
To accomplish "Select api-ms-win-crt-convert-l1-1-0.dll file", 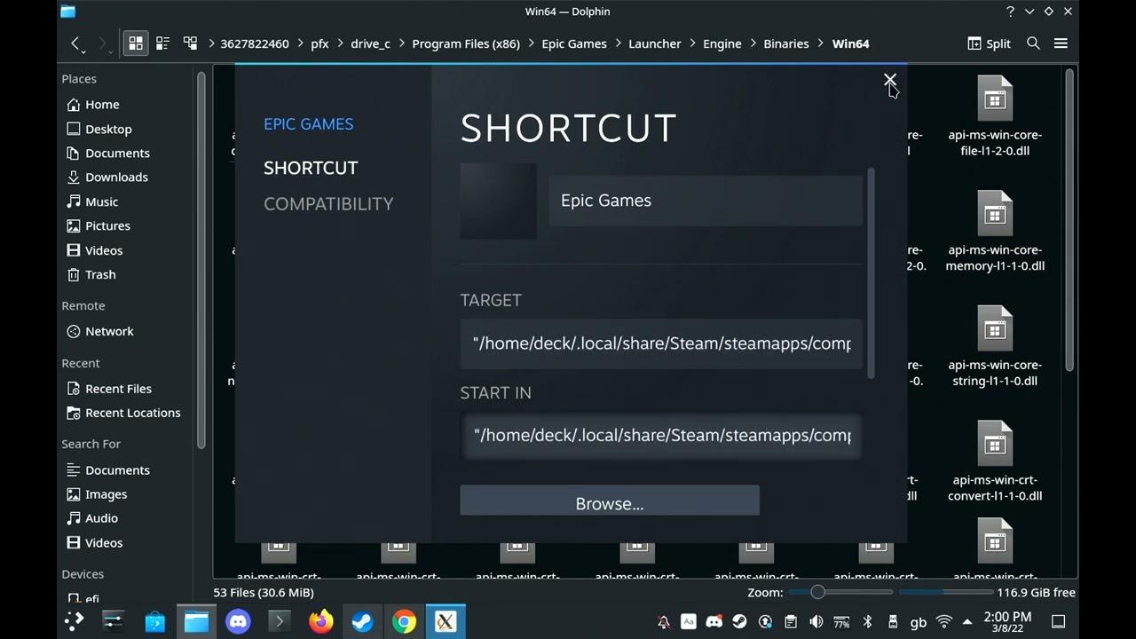I will tap(995, 461).
